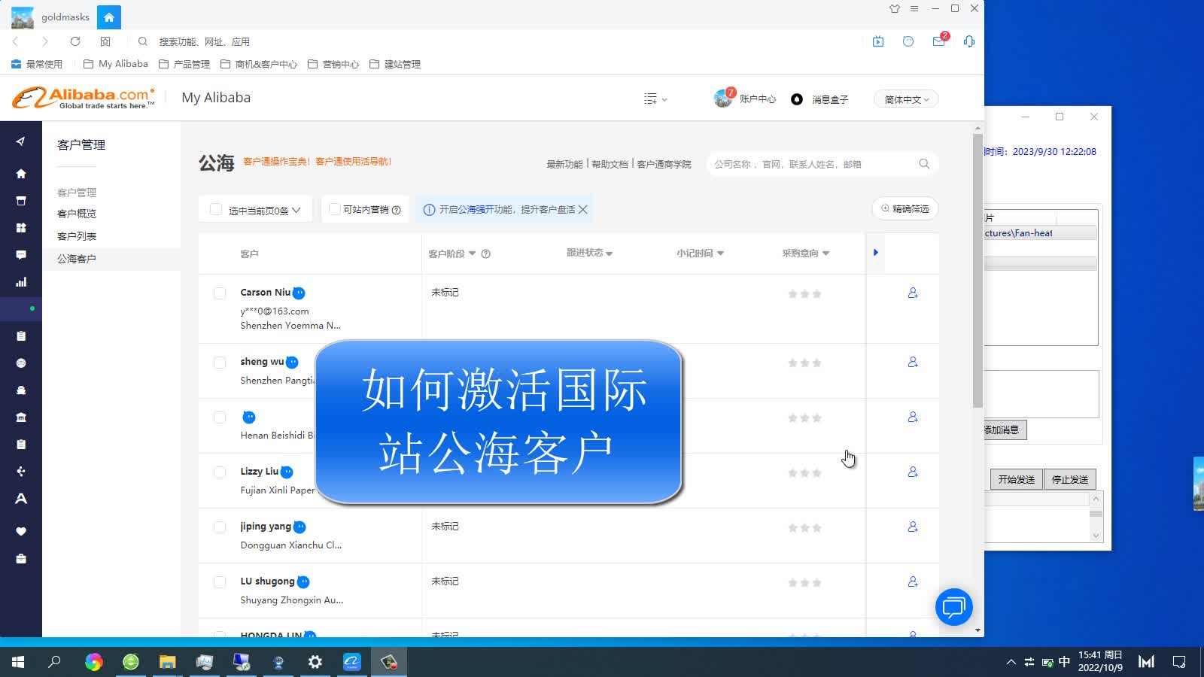The image size is (1204, 677).
Task: Open the 跟进状态 column filter dropdown
Action: (610, 253)
